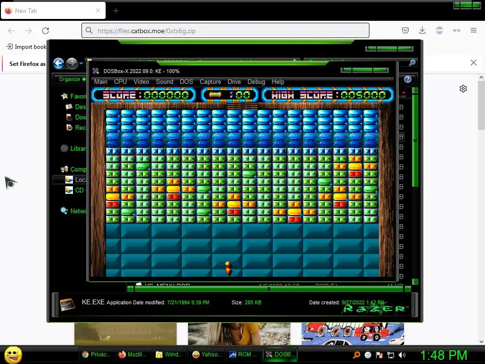Screen dimensions: 485x364
Task: Open the Sound menu in DOSBox-X
Action: click(164, 82)
